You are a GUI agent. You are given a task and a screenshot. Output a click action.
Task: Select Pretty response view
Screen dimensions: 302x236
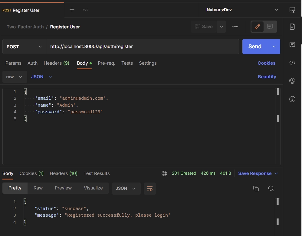(15, 188)
